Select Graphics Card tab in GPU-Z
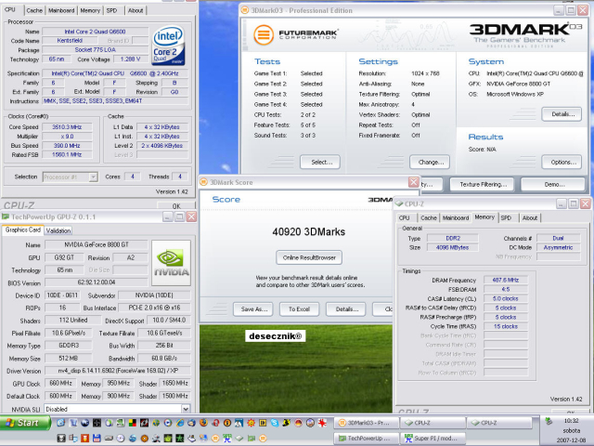The width and height of the screenshot is (594, 446). 22,230
